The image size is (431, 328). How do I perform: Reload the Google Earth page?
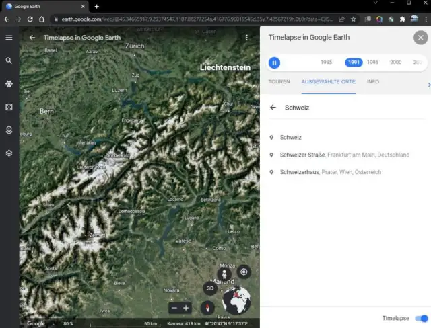click(30, 19)
